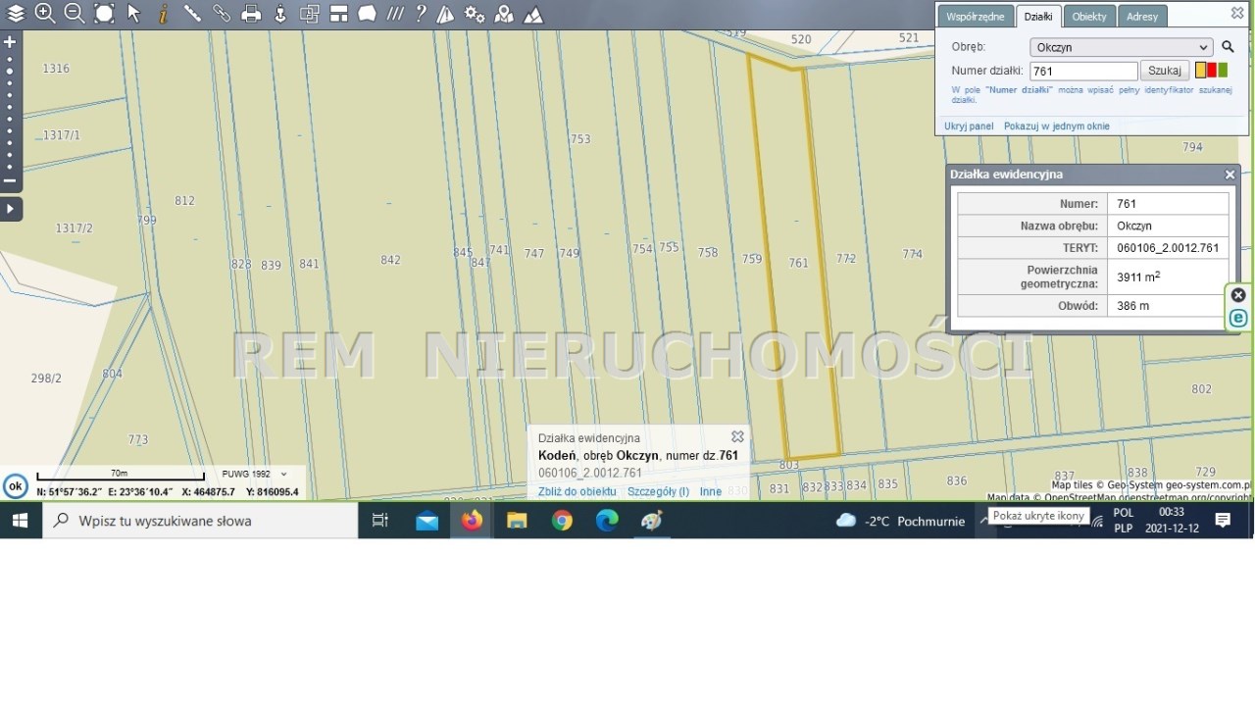Open Firefox from the Windows taskbar

click(x=473, y=521)
